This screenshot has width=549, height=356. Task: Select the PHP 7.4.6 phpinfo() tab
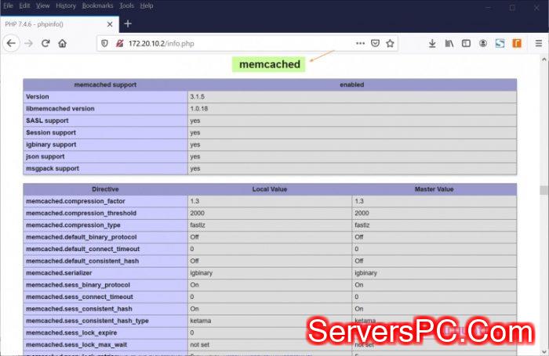point(47,23)
